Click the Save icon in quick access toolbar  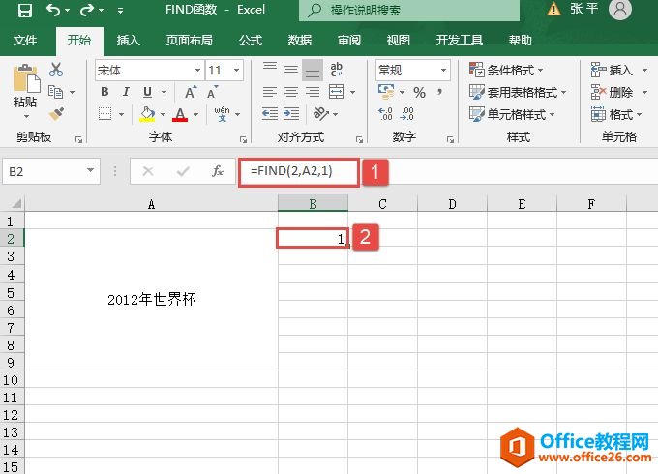25,10
